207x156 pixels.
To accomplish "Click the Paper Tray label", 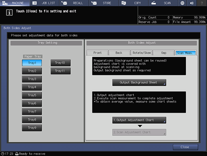I will [x=33, y=56].
